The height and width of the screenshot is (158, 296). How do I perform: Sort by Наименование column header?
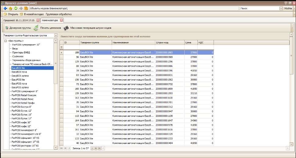click(133, 42)
